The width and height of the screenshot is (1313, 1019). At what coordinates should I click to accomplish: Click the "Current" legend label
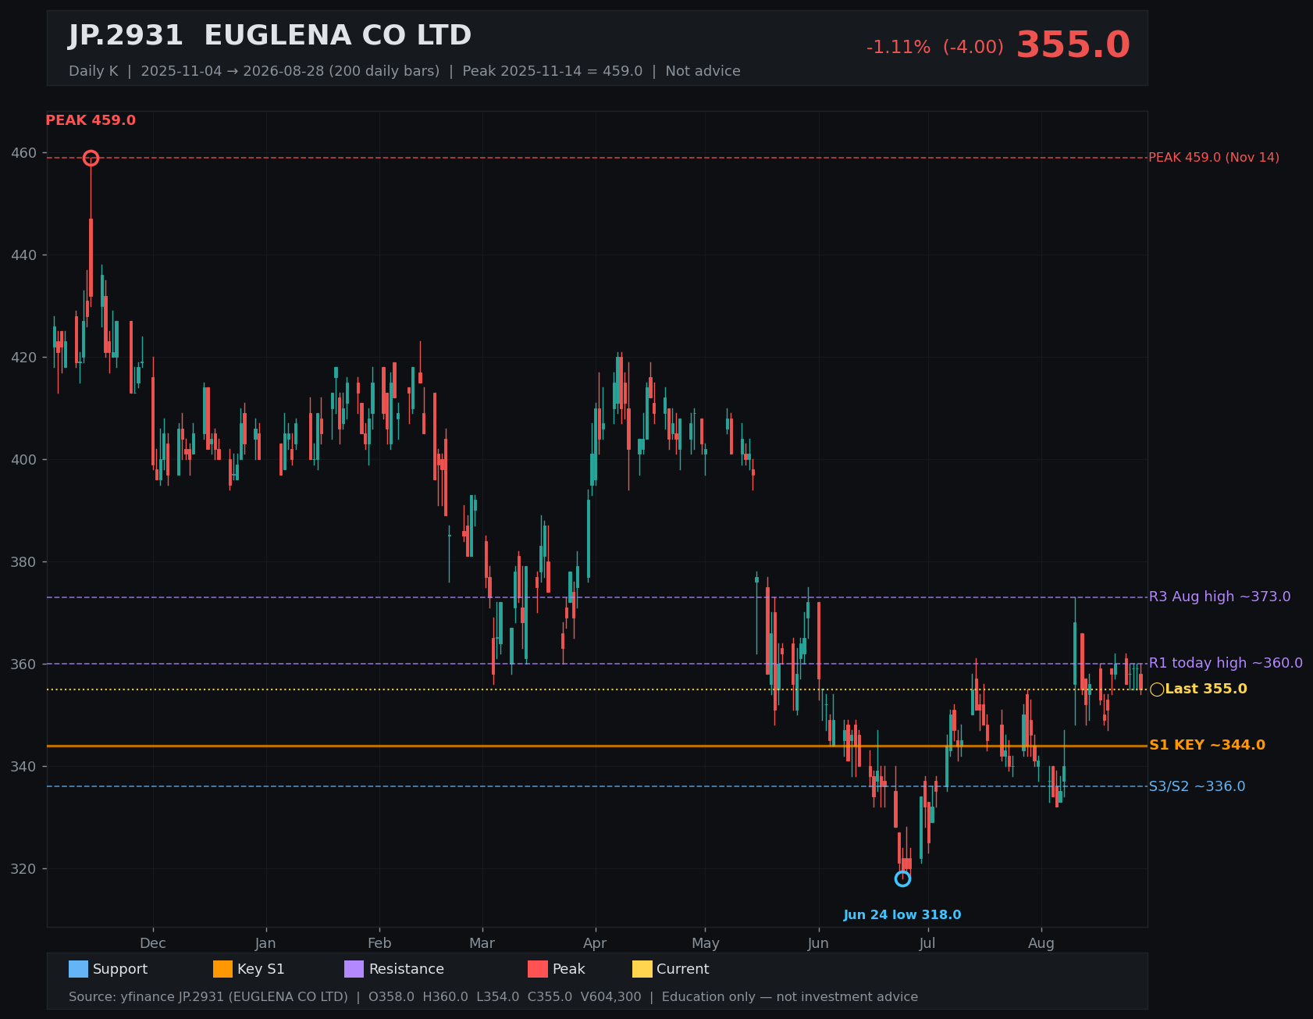[683, 969]
